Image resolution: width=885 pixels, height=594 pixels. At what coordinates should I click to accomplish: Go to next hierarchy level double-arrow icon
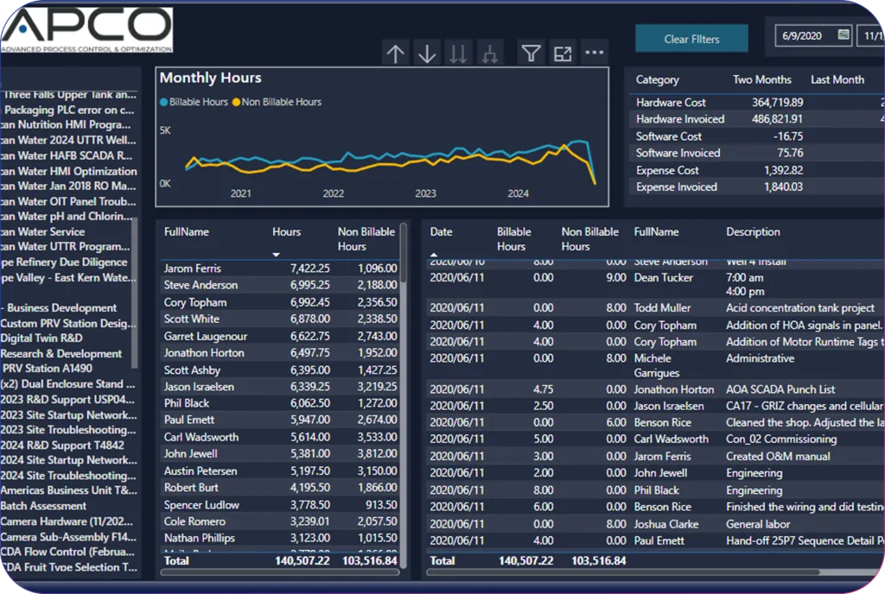[x=459, y=54]
